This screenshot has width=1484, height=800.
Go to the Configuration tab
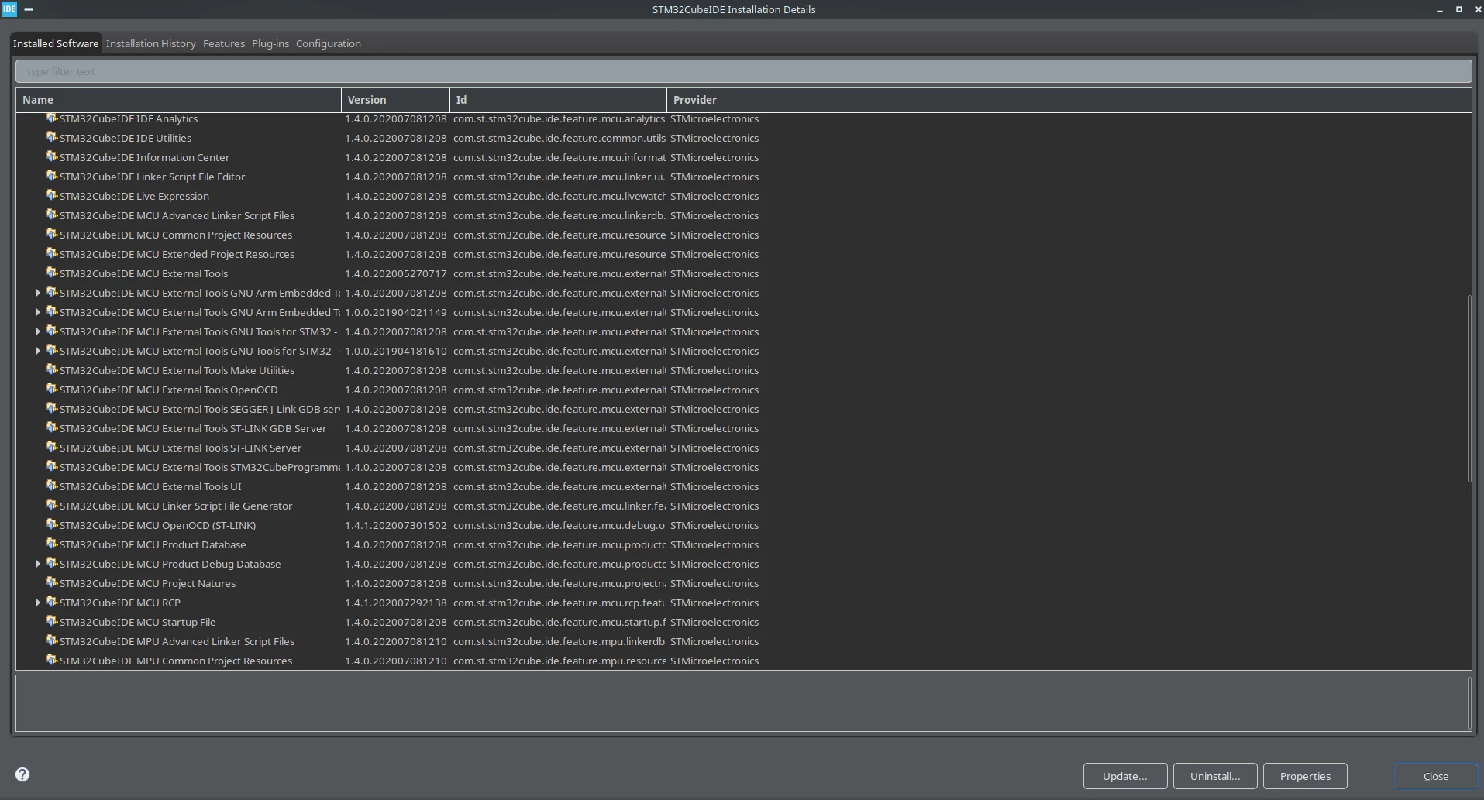329,43
